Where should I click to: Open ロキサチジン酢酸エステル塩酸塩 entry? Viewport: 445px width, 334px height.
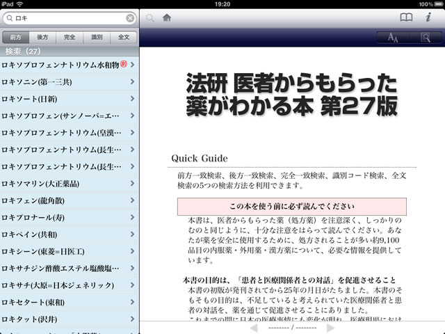[x=70, y=269]
